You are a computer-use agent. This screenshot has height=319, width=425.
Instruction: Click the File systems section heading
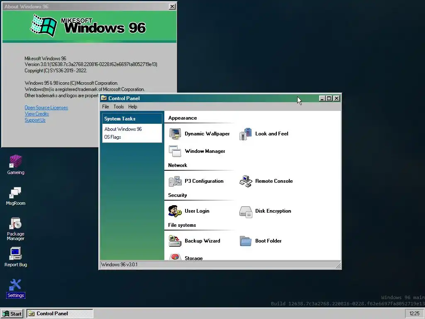tap(182, 225)
